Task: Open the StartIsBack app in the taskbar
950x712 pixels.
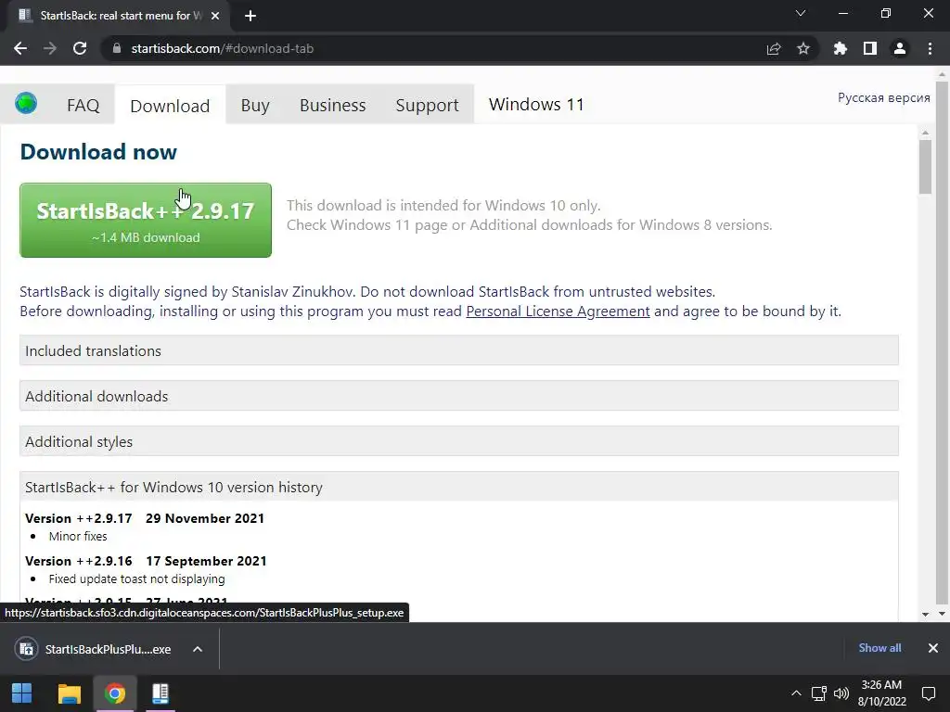Action: (160, 693)
